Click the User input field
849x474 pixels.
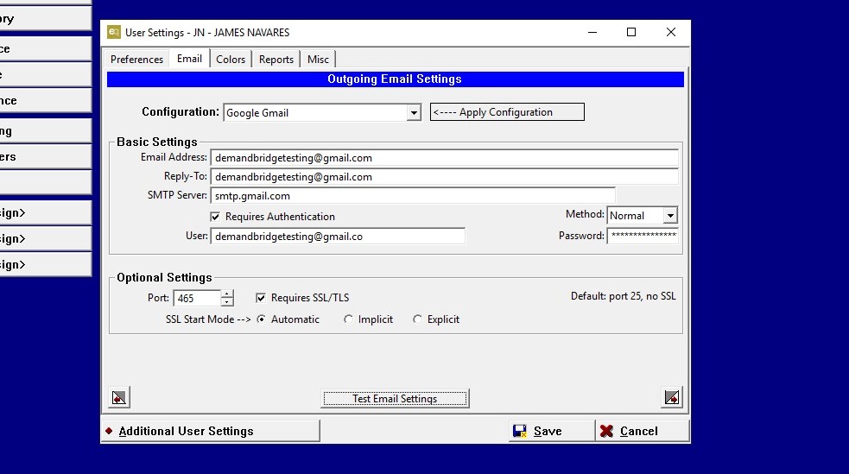[338, 237]
